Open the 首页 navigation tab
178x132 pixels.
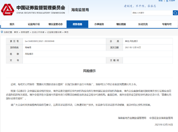click(12, 24)
